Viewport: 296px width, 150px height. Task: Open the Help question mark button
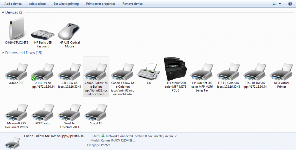290,4
